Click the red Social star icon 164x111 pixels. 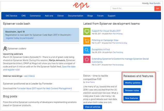coord(87,60)
